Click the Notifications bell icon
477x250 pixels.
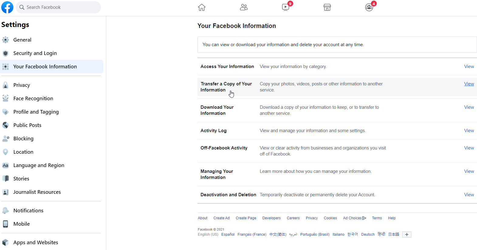[5, 211]
